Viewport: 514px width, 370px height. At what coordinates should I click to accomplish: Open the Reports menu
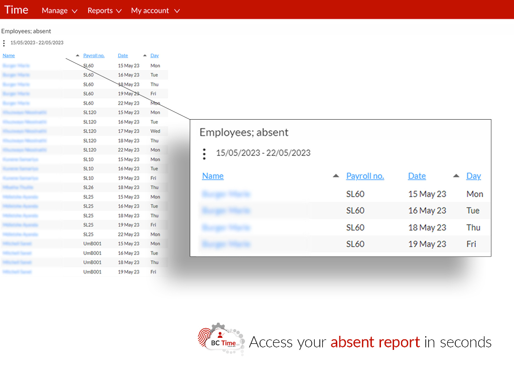(x=104, y=11)
